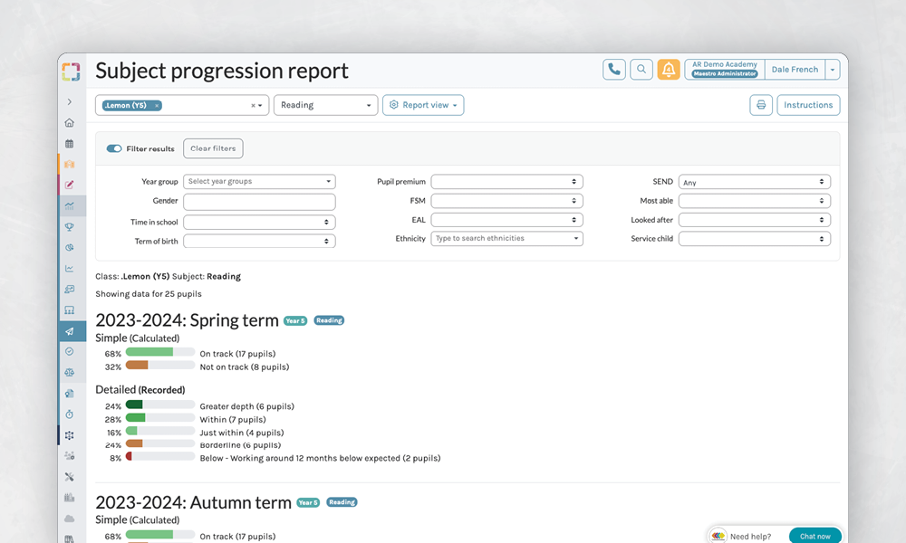
Task: Click the Ethnicity search field
Action: pyautogui.click(x=506, y=239)
